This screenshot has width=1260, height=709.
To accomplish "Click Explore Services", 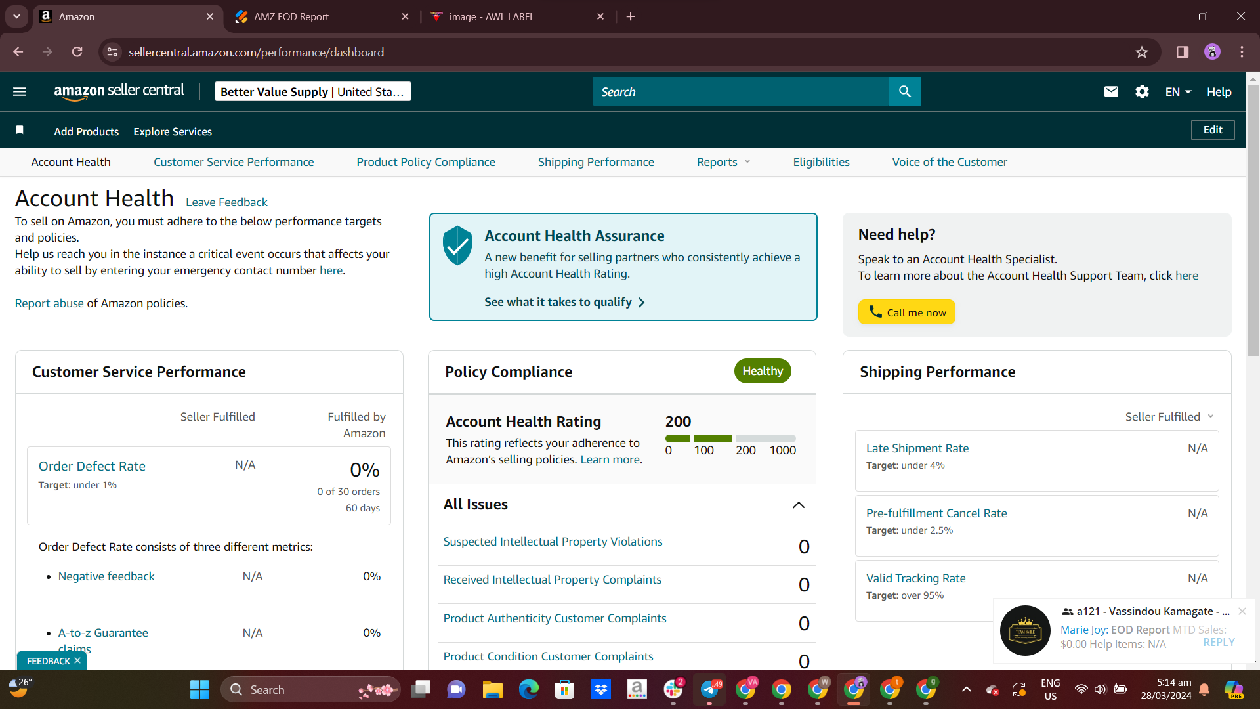I will click(173, 131).
